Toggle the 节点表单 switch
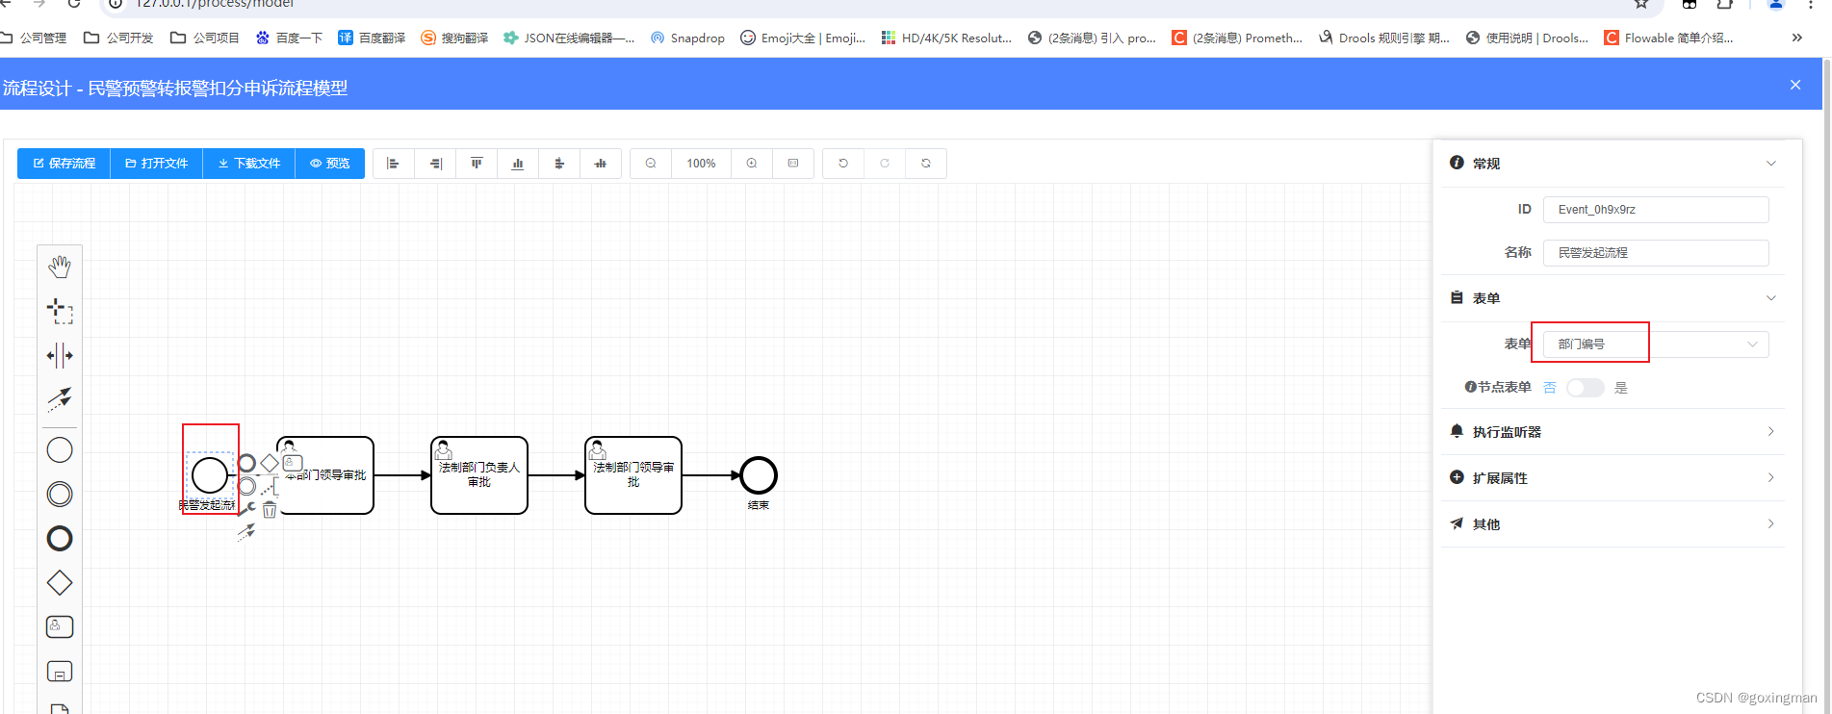 pos(1585,388)
